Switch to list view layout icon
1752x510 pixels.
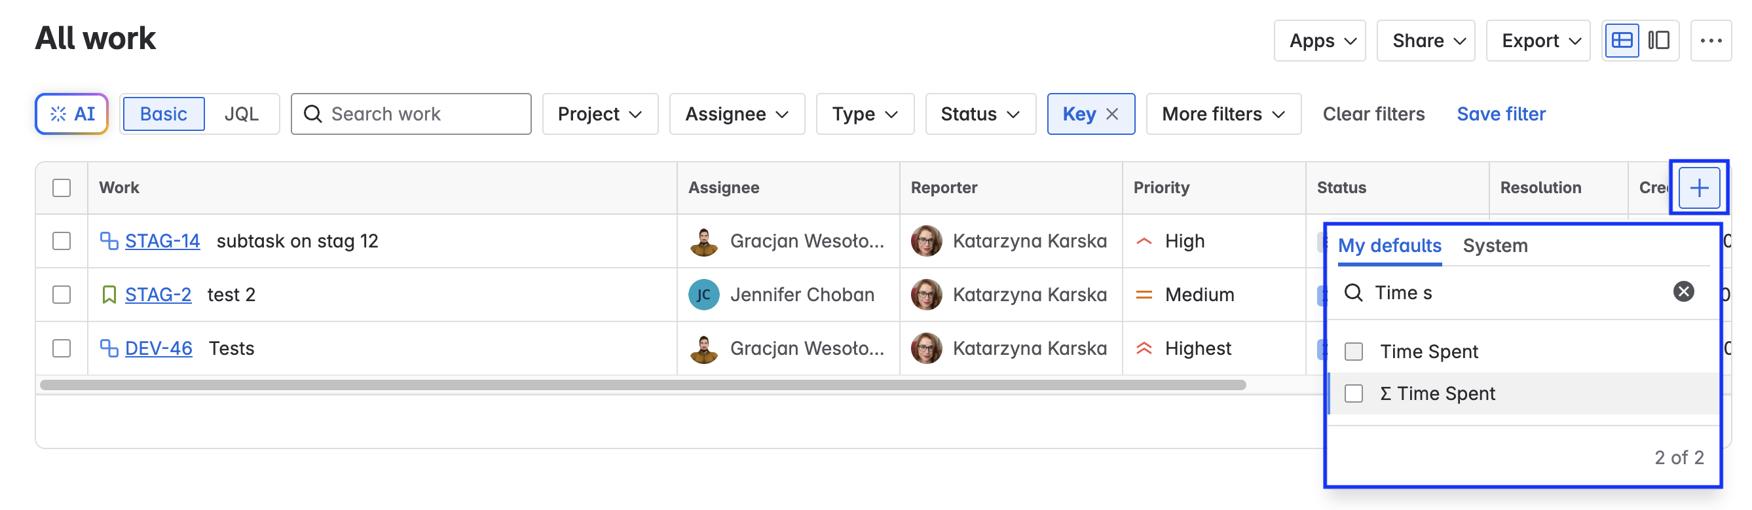click(1622, 41)
